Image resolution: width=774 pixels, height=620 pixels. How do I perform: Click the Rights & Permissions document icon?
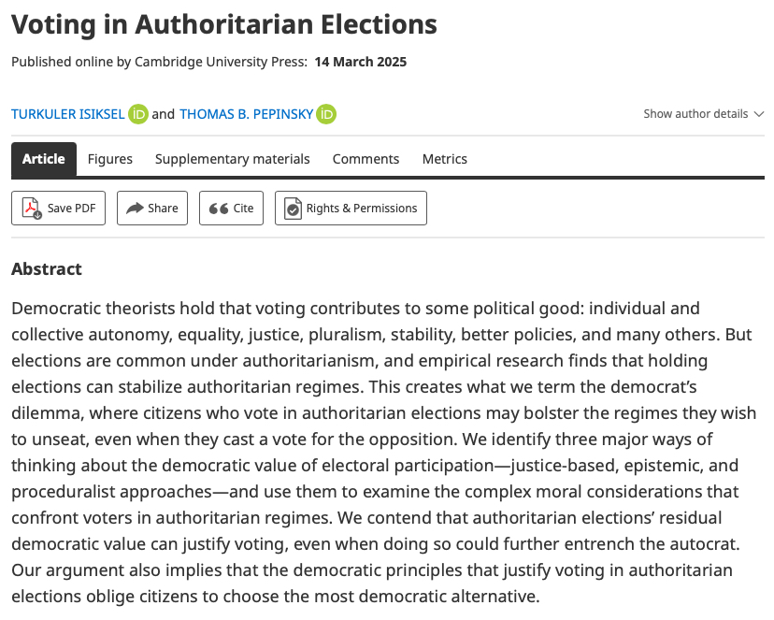coord(294,209)
